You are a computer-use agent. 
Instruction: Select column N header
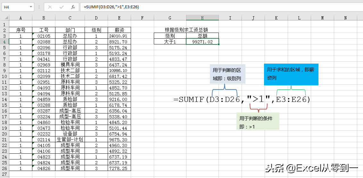click(346, 18)
